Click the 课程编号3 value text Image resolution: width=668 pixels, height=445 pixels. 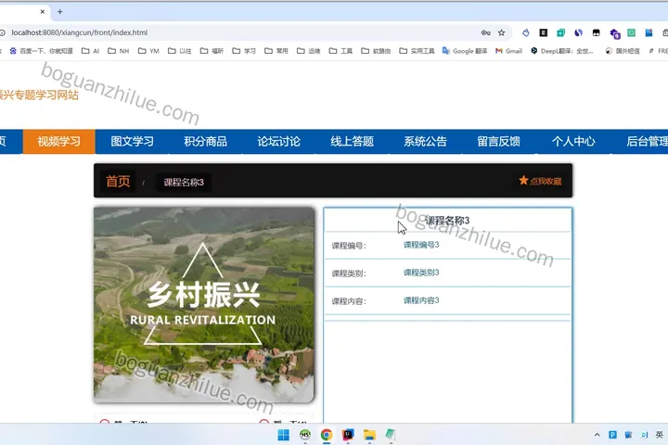[x=421, y=245]
